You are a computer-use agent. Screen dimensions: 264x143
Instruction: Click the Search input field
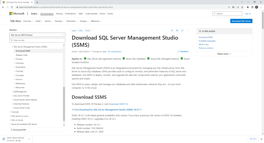(227, 14)
